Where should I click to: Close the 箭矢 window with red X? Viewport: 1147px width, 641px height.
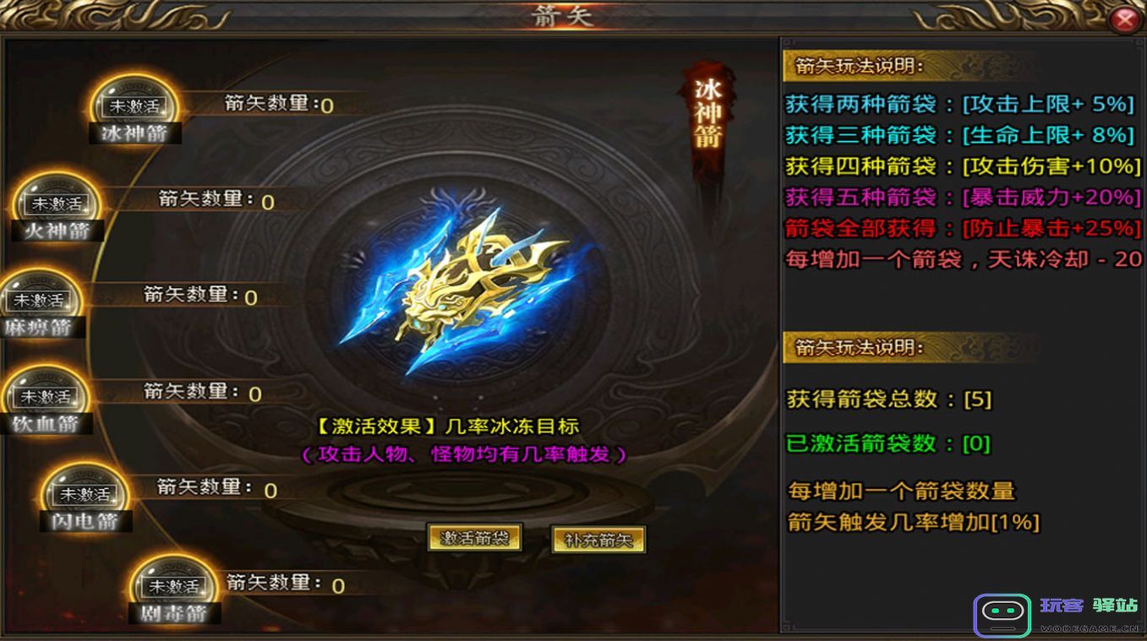(x=1125, y=19)
